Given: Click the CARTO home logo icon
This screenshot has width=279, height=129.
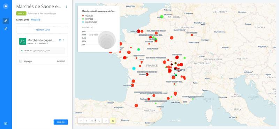Looking at the screenshot, I should tap(6, 6).
